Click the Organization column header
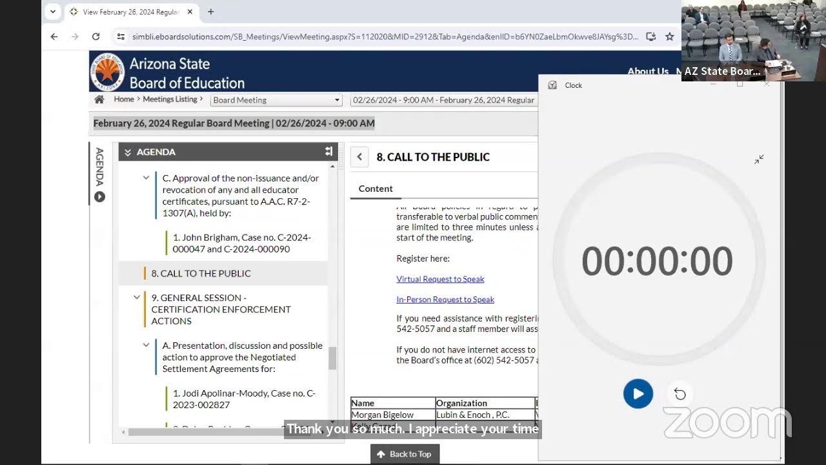The width and height of the screenshot is (826, 465). click(485, 403)
